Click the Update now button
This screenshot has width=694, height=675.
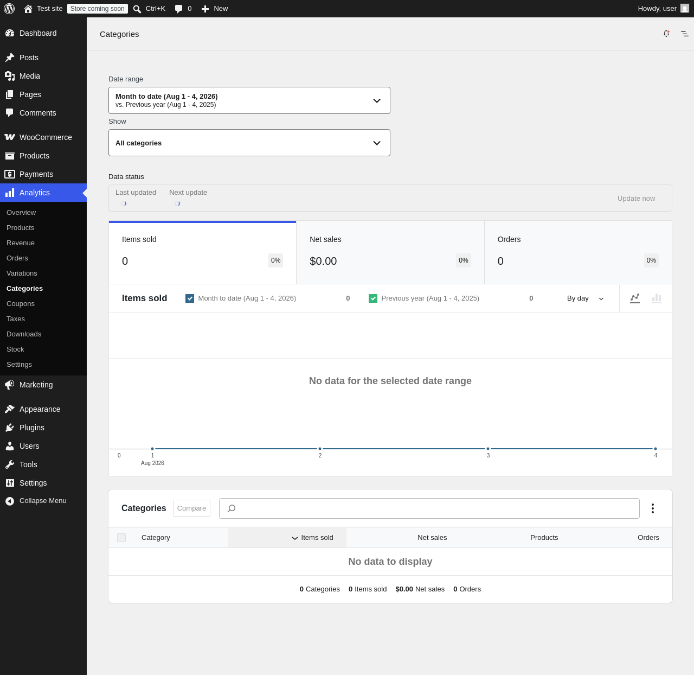[x=636, y=199]
